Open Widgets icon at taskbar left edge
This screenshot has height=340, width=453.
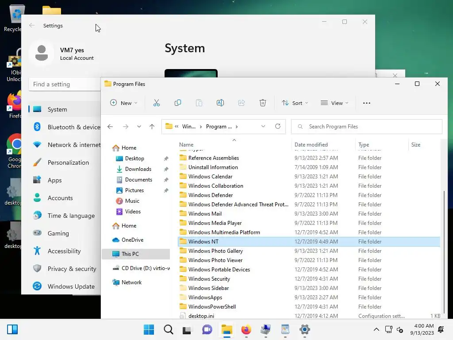click(x=12, y=329)
